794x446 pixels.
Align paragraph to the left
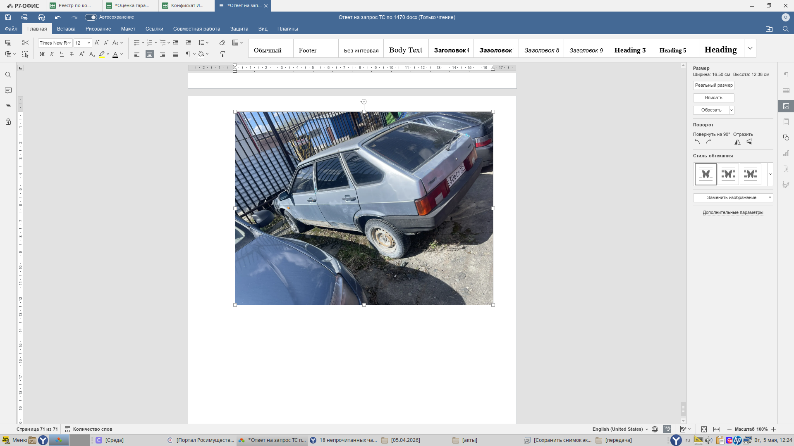(x=137, y=54)
